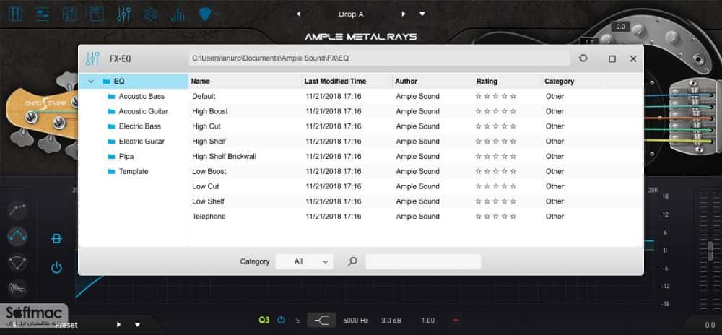This screenshot has width=722, height=335.
Task: Rate the Default preset with stars
Action: click(495, 96)
